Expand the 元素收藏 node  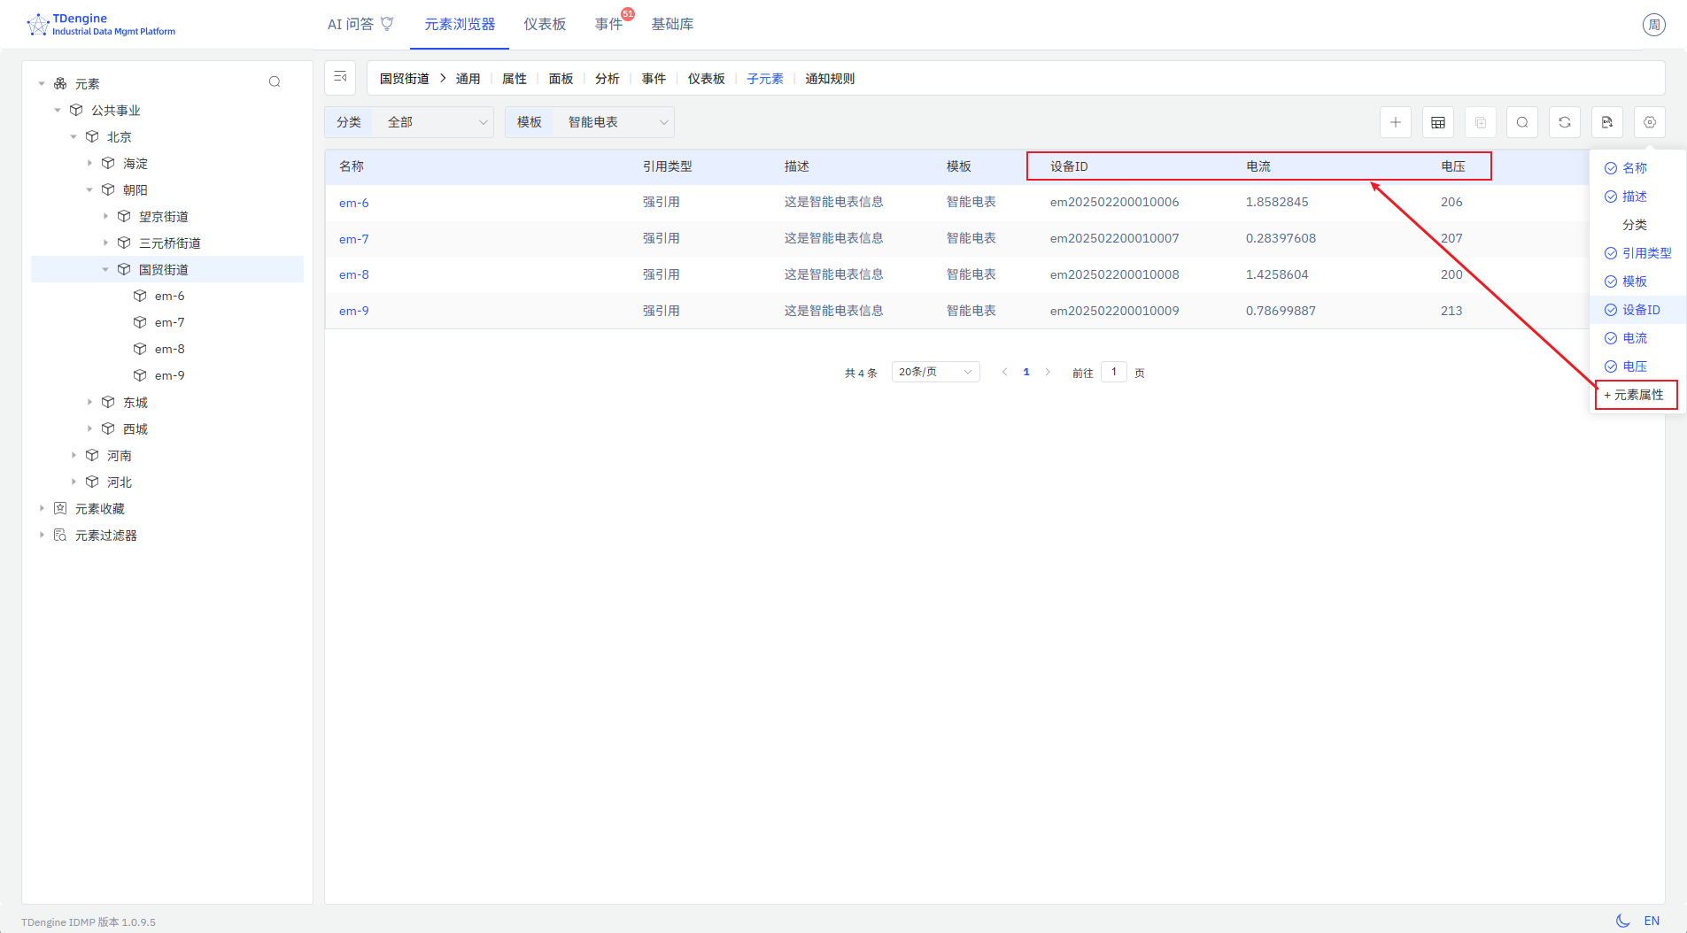click(42, 508)
